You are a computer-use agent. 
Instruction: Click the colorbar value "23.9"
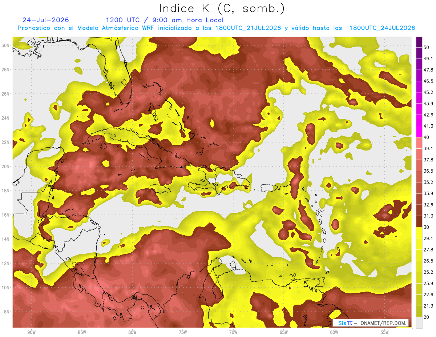(428, 283)
